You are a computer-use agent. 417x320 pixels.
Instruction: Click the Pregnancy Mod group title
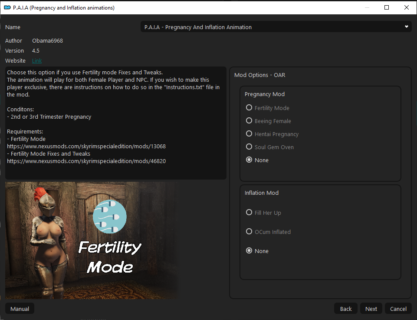pyautogui.click(x=264, y=94)
